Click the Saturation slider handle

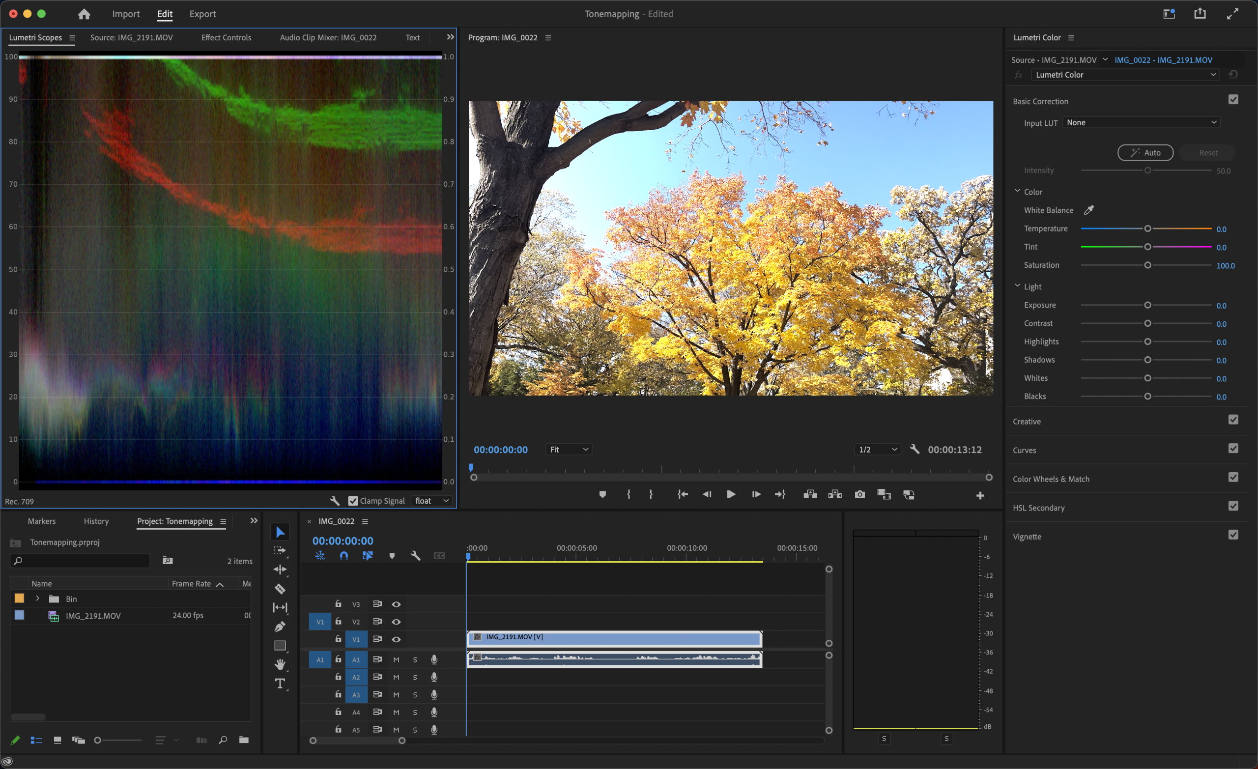[1147, 265]
